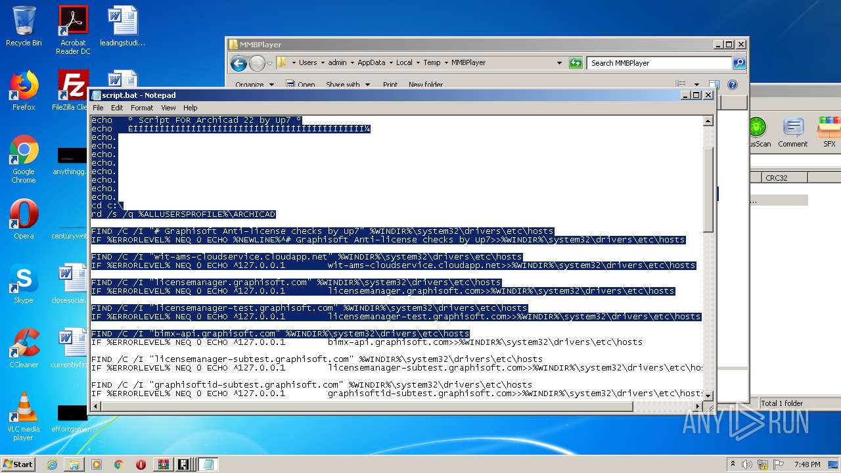Viewport: 841px width, 473px height.
Task: Switch to WinRAR taskbar button
Action: point(163,464)
